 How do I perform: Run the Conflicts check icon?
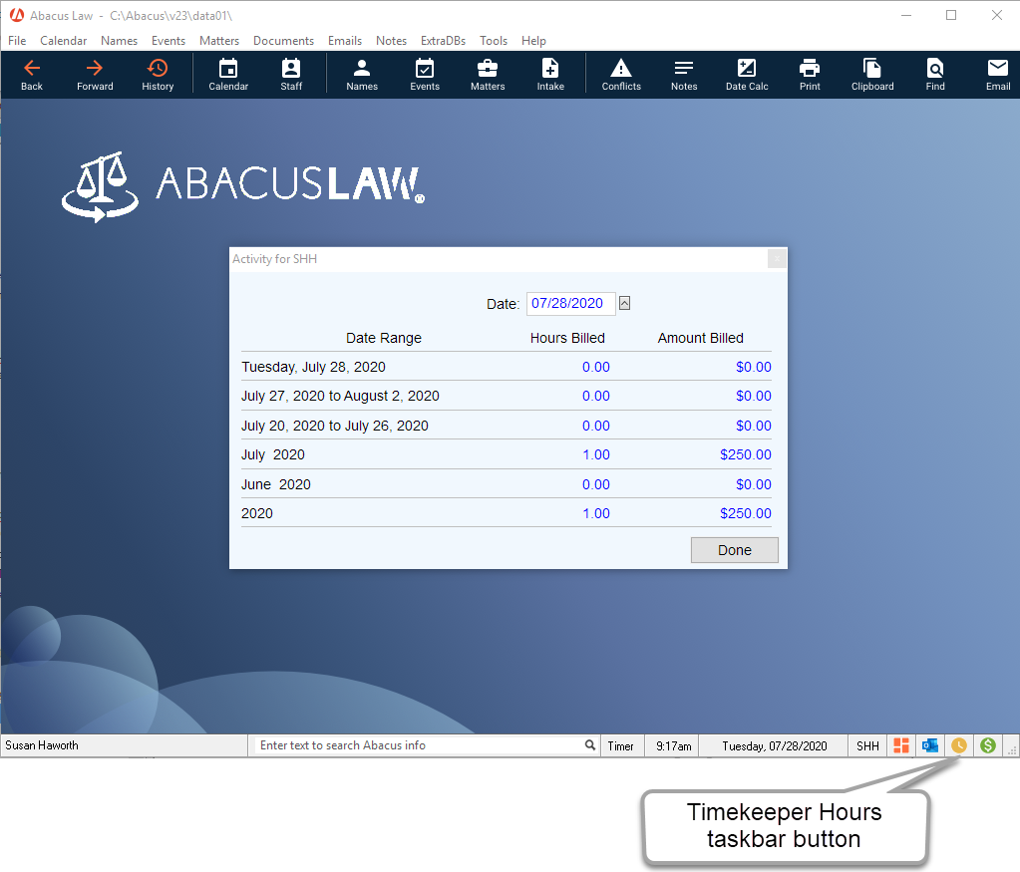pos(621,75)
